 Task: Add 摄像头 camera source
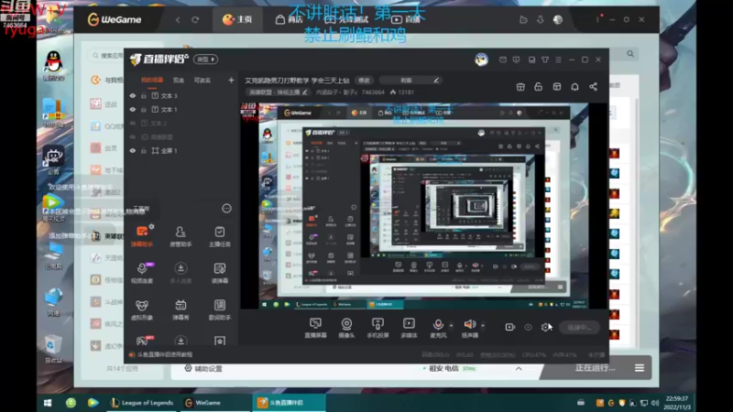[x=346, y=328]
